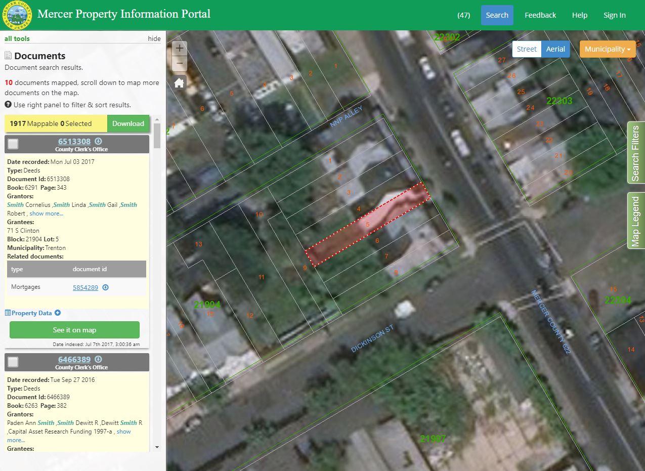Screen dimensions: 645x471
Task: Open the Municipality dropdown
Action: coord(608,49)
